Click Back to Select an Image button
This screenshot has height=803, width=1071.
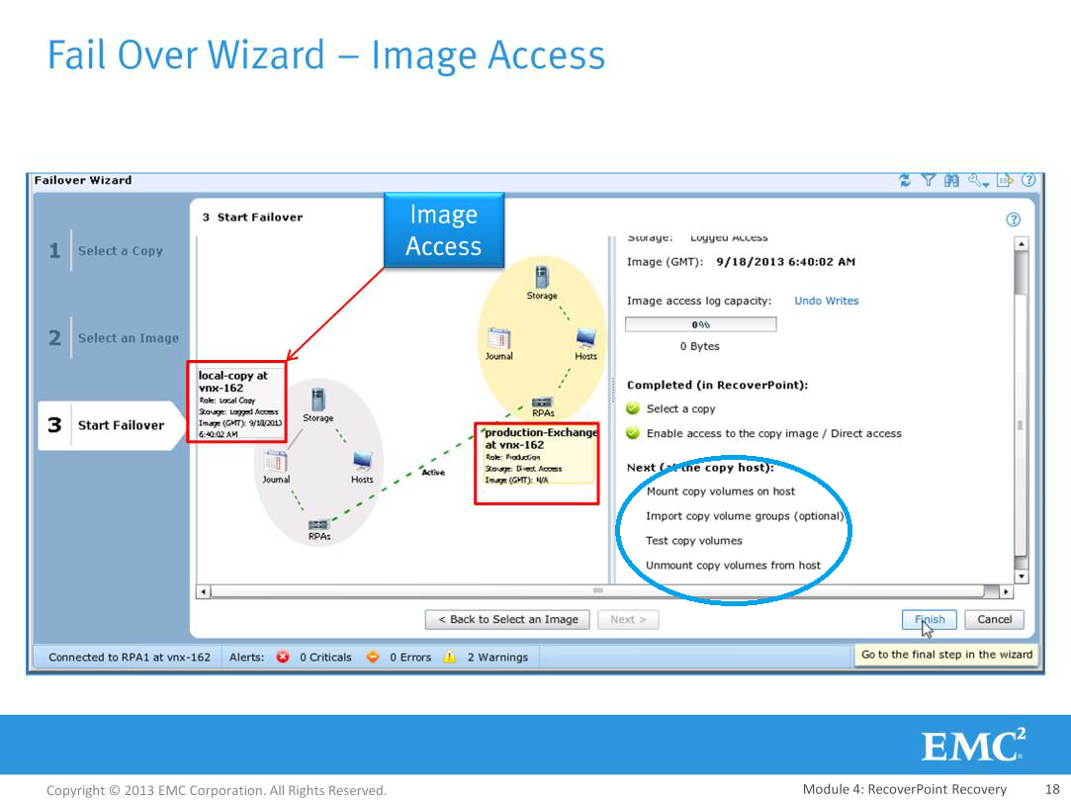[507, 619]
